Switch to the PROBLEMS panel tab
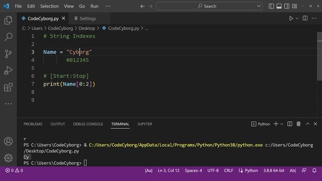 coord(33,124)
